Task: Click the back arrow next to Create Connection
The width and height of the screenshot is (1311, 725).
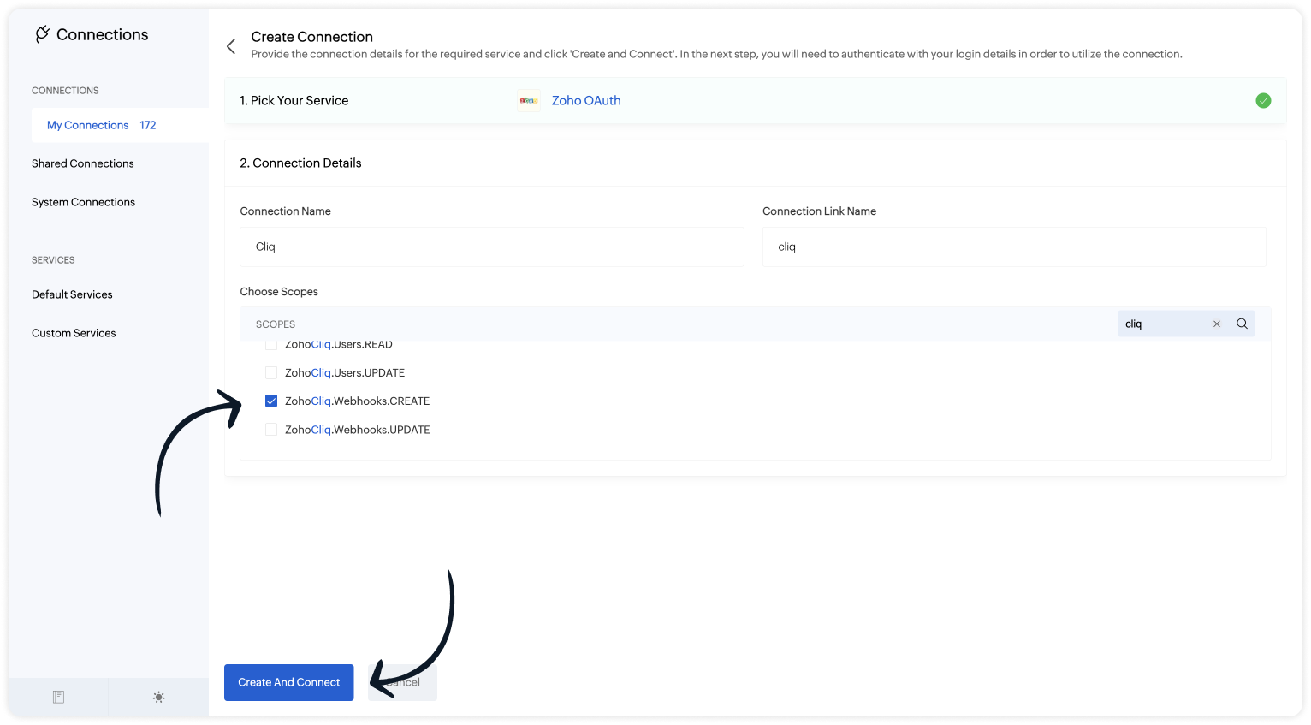Action: (x=230, y=46)
